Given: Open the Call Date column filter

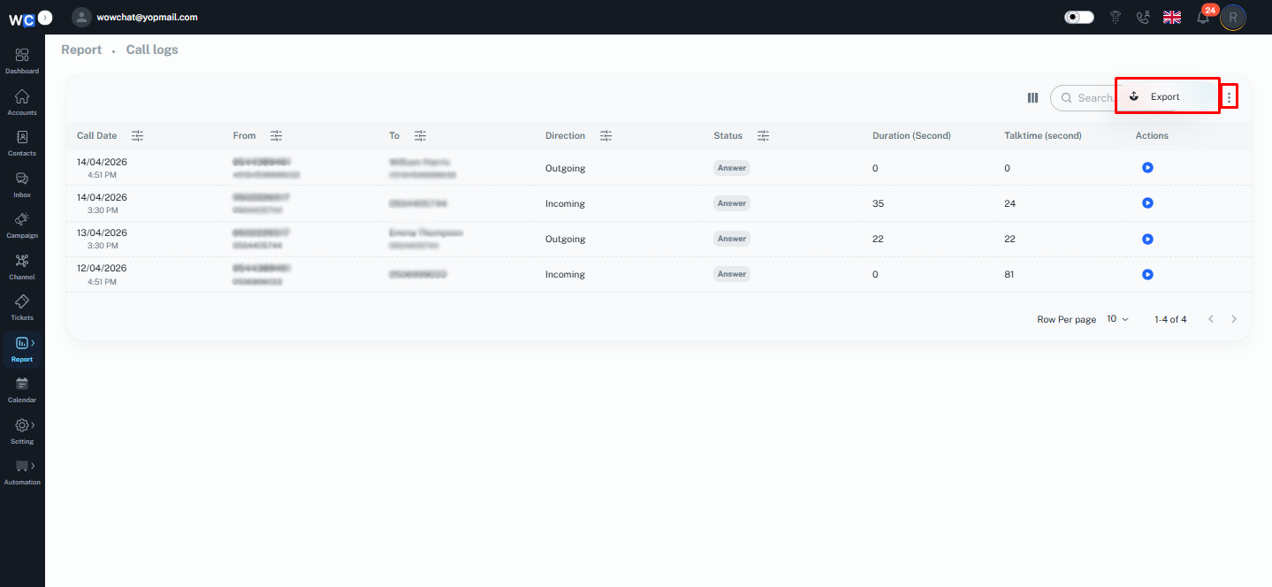Looking at the screenshot, I should pos(137,135).
